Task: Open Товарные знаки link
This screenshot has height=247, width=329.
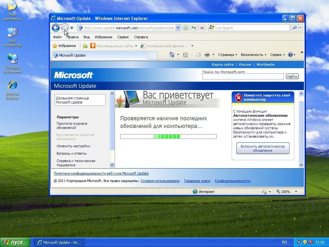Action: [x=197, y=181]
